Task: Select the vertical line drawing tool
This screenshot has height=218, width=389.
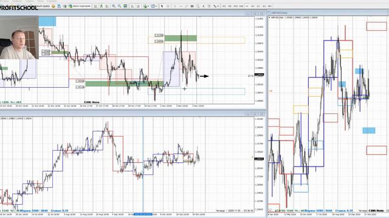Action: [175, 6]
